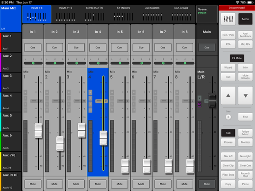
Task: Toggle Cue on the Main channel
Action: 207,48
